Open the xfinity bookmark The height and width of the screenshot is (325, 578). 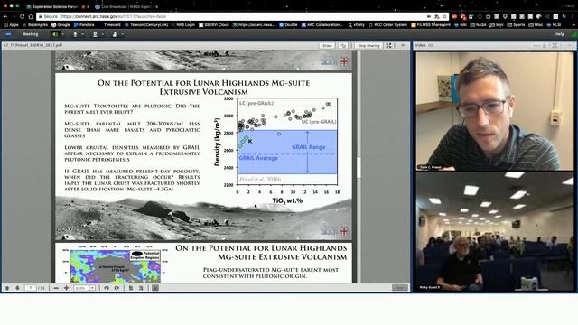[357, 25]
